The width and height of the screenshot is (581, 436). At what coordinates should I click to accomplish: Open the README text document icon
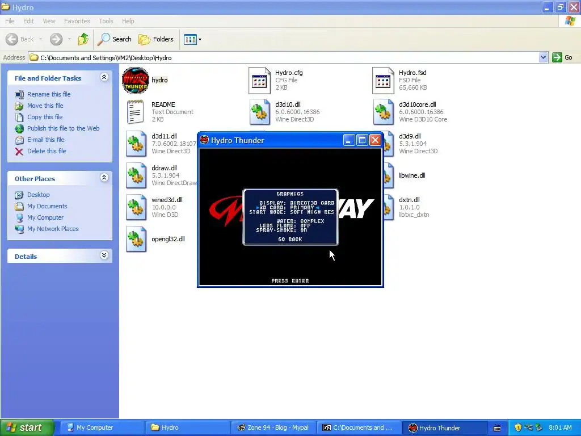[x=135, y=112]
